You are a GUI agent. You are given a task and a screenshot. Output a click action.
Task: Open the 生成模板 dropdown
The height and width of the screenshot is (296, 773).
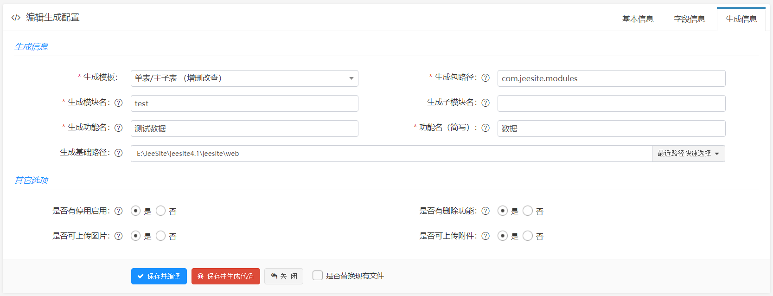click(x=244, y=78)
